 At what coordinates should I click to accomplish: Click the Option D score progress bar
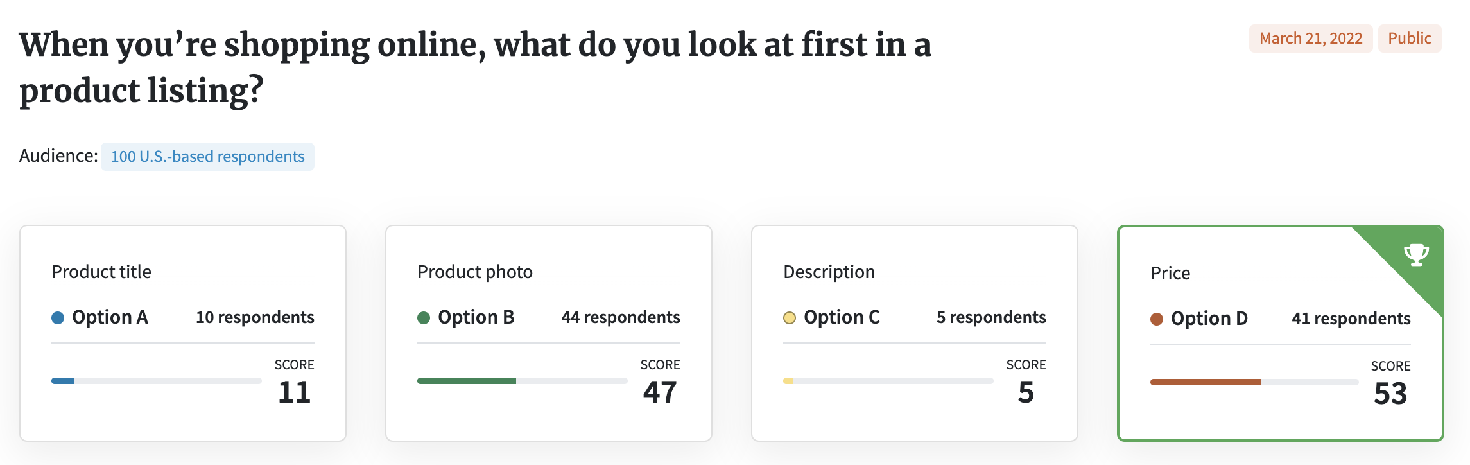coord(1254,382)
